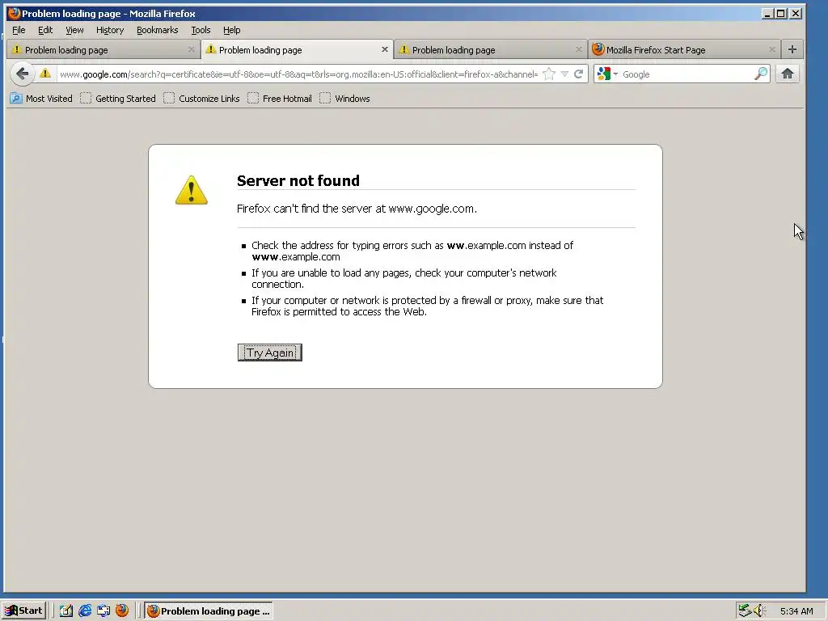Click the magnifying glass search icon
The image size is (828, 621).
coord(760,74)
